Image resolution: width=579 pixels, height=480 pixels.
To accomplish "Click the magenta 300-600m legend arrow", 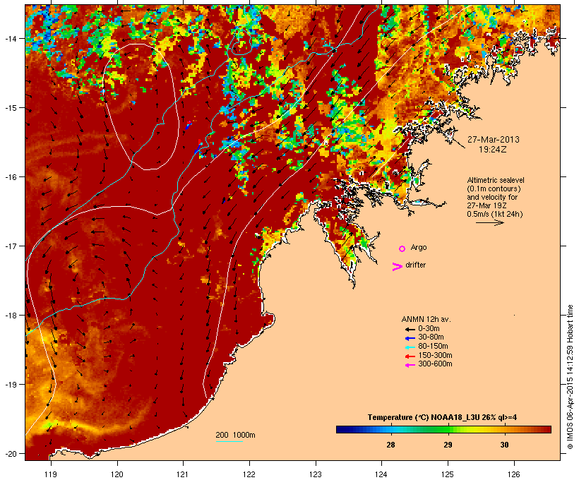I will [x=410, y=365].
